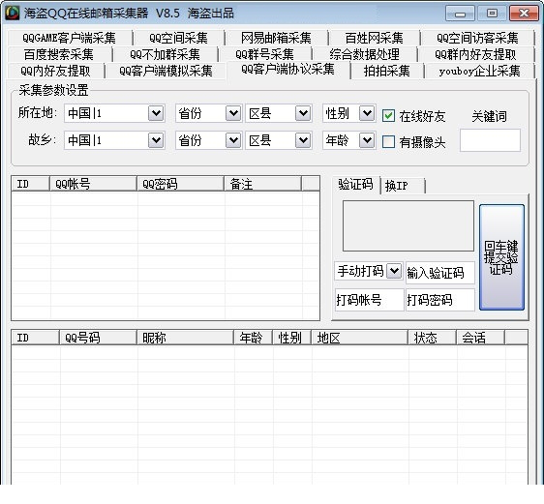Image resolution: width=544 pixels, height=504 pixels.
Task: Click the QQ密码 column header
Action: [x=180, y=184]
